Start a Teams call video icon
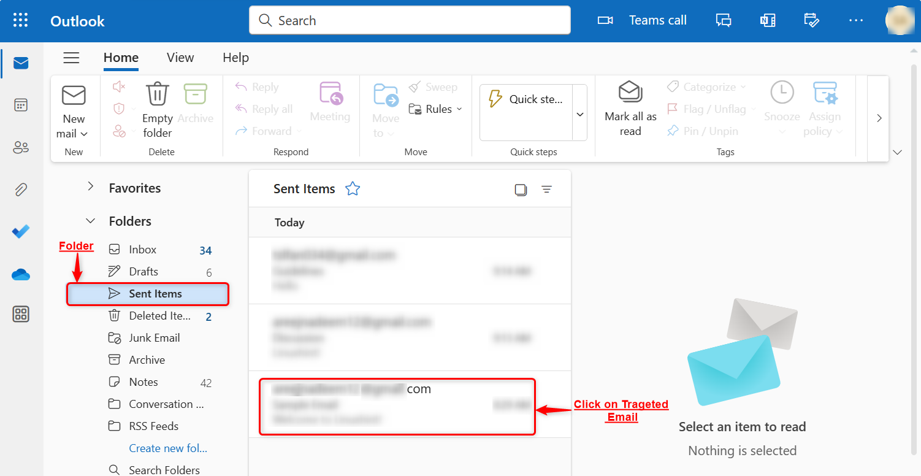 pos(605,20)
